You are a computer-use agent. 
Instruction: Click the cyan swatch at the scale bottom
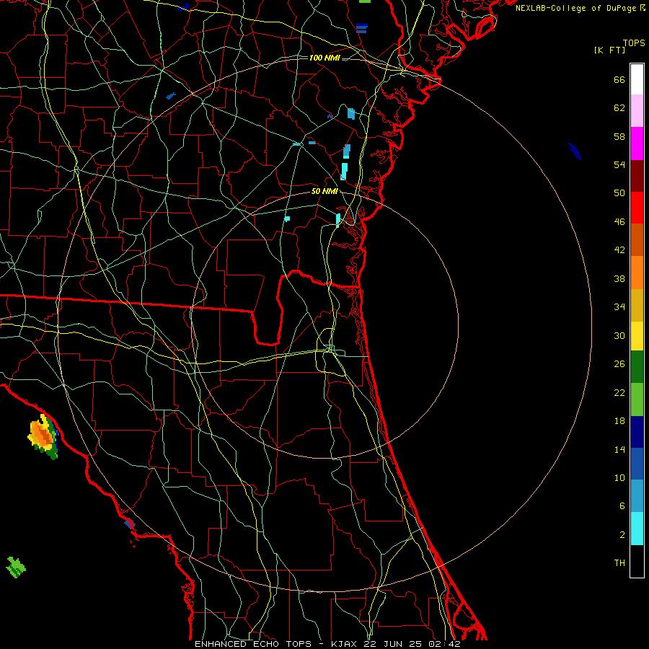[x=637, y=529]
